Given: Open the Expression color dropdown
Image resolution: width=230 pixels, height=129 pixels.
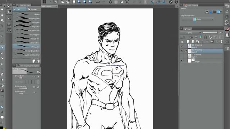Looking at the screenshot, I should click(x=198, y=19).
